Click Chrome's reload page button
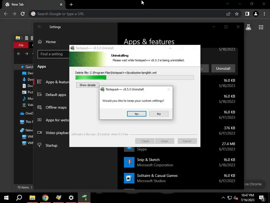Viewport: 270px width, 203px height. [23, 14]
